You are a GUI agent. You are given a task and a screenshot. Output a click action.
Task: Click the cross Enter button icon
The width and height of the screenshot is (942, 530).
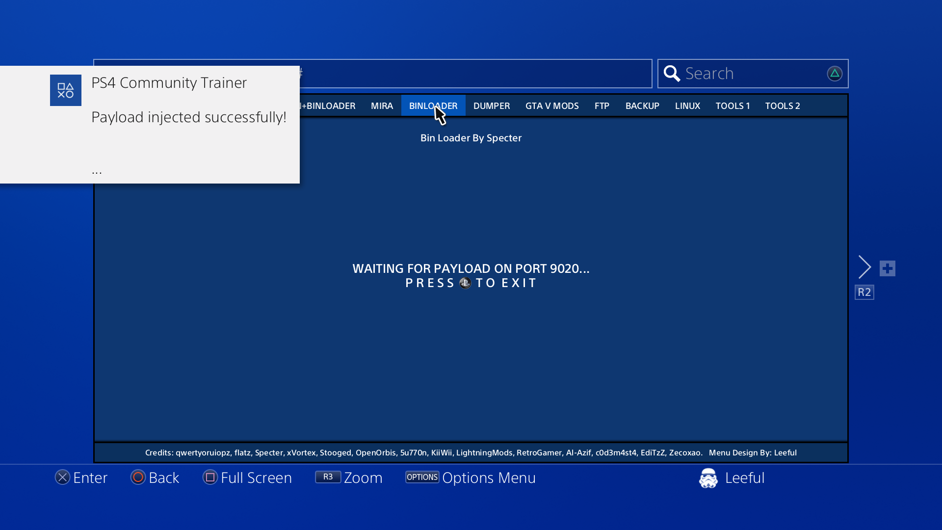click(x=62, y=477)
